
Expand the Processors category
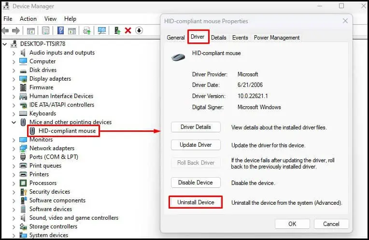[14, 184]
